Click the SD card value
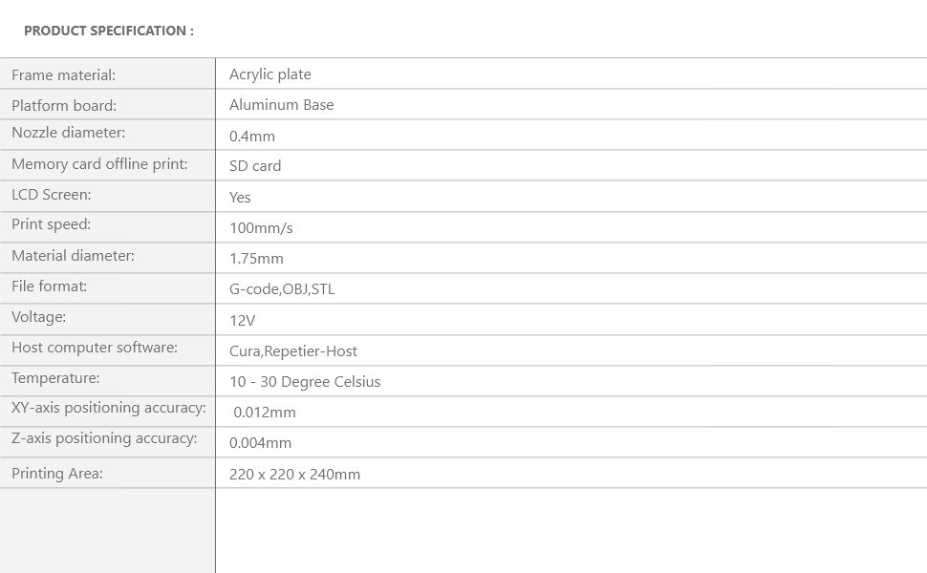This screenshot has height=573, width=927. click(255, 166)
